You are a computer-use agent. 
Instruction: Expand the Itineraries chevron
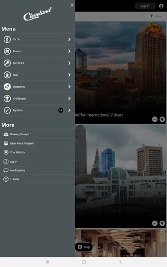pyautogui.click(x=69, y=87)
